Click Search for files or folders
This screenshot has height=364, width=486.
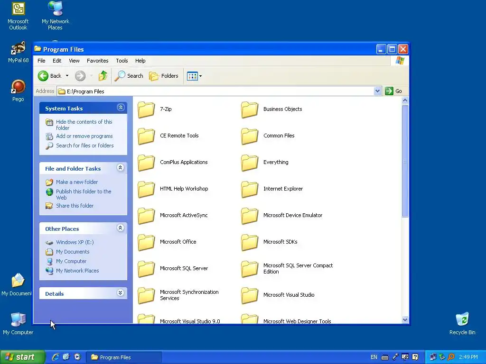[x=84, y=146]
